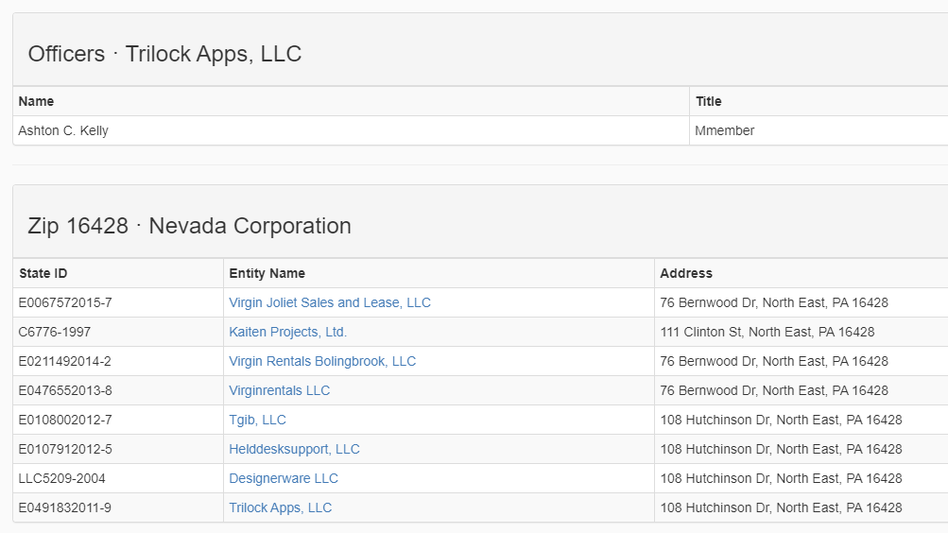Viewport: 948px width, 533px height.
Task: Click state ID E0067572015-7 cell
Action: coord(118,302)
